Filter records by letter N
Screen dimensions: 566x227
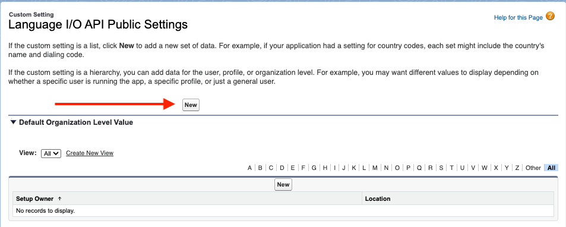[386, 168]
